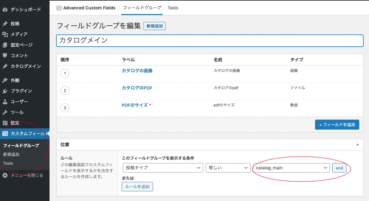Click order handle number 2

click(x=65, y=90)
